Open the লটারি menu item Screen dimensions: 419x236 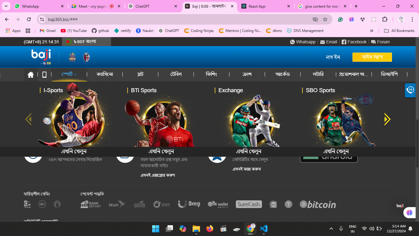click(318, 74)
